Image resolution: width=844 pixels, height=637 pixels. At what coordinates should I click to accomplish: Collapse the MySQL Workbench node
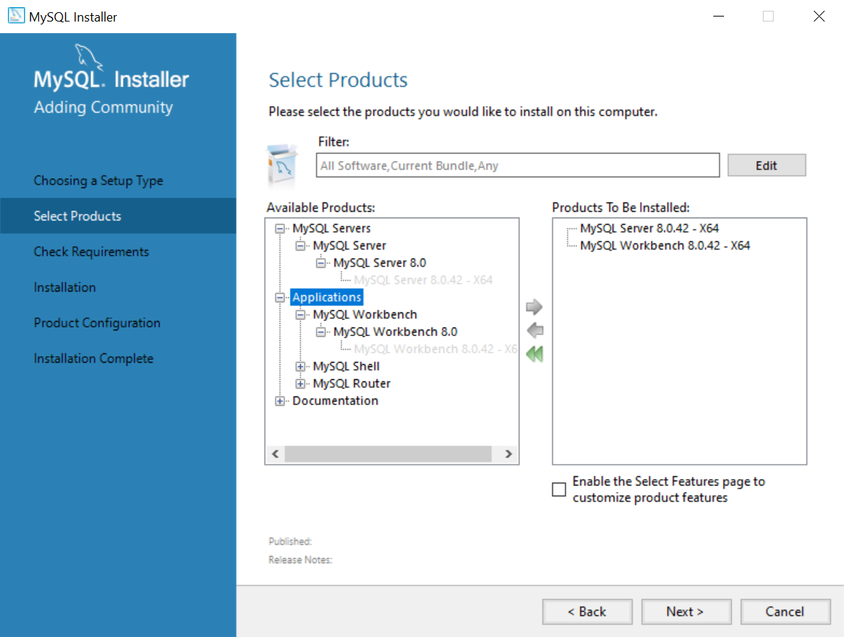[x=300, y=315]
